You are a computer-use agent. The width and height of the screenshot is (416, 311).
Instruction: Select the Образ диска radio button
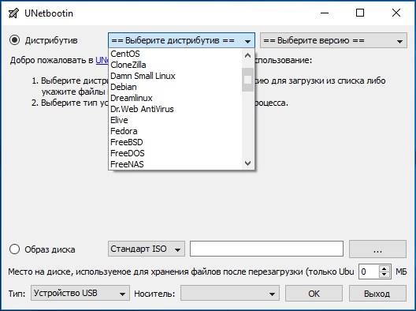pos(14,249)
